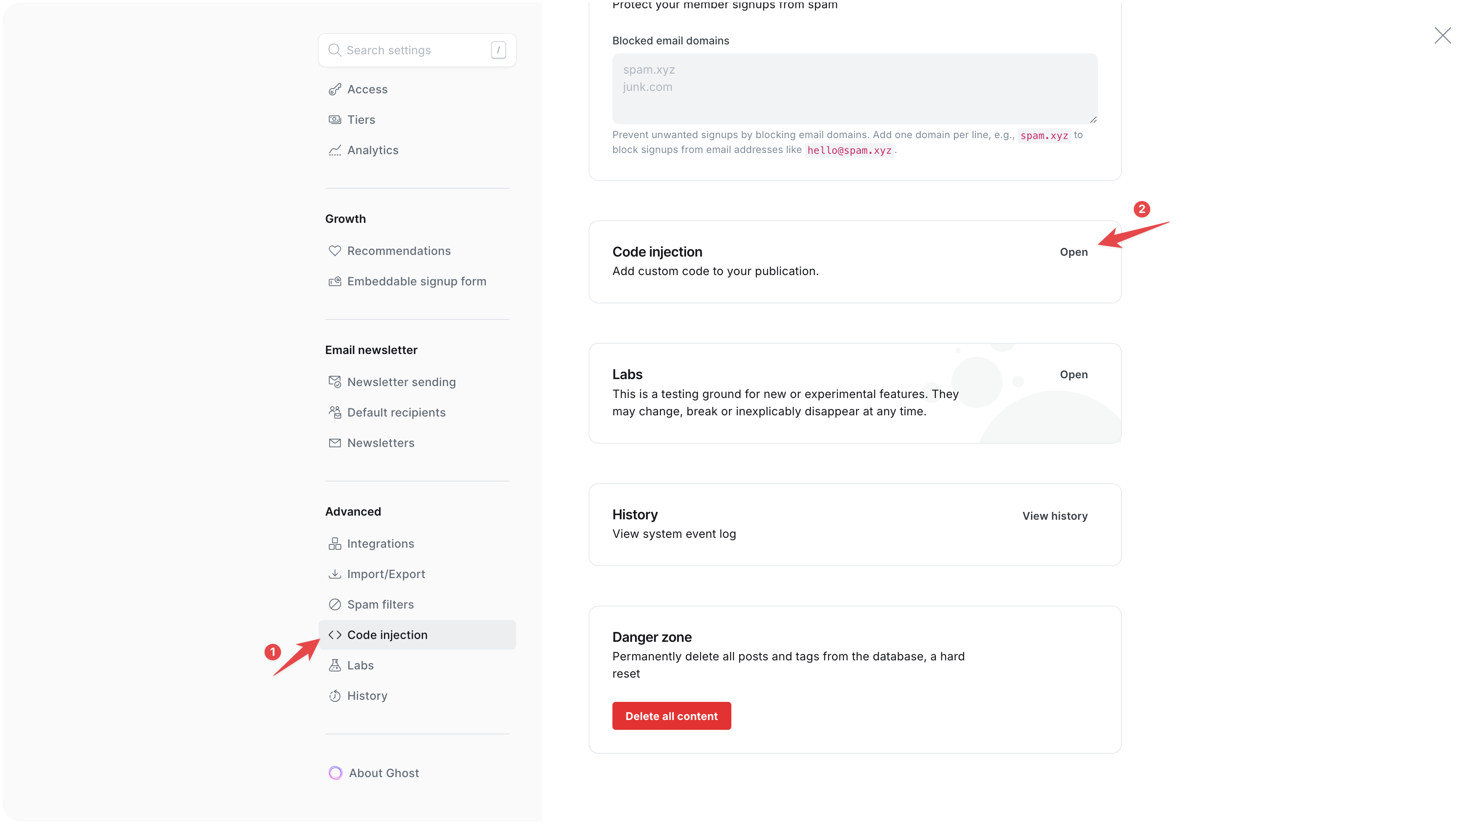Close the settings panel
Screen dimensions: 1480x824
coord(1442,36)
